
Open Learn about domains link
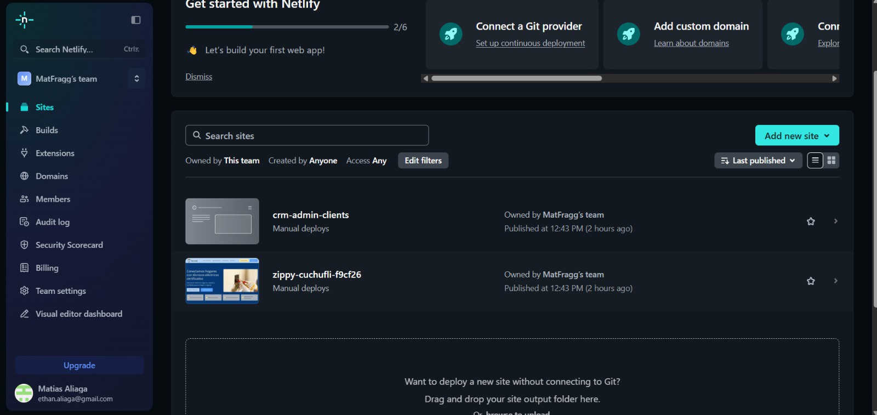click(691, 43)
